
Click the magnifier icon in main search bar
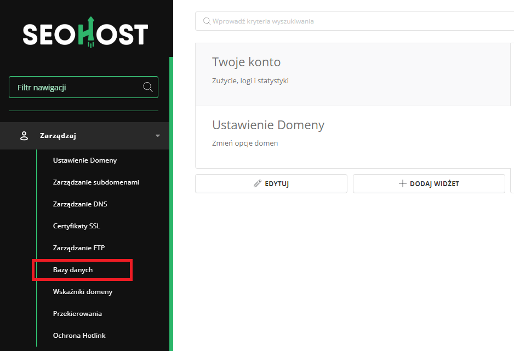[x=207, y=21]
